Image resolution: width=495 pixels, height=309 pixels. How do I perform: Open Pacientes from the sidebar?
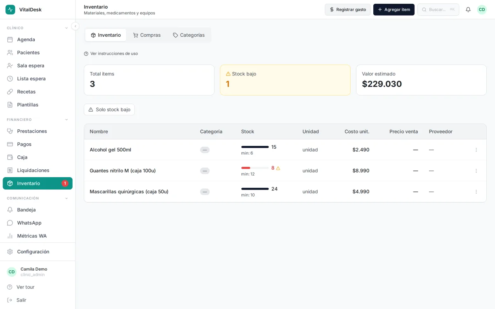[38, 53]
